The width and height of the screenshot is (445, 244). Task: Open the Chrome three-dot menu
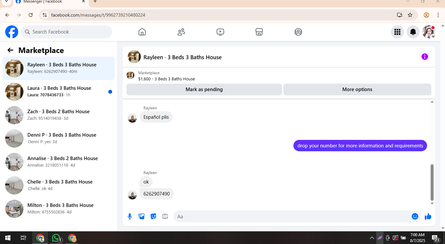click(x=438, y=15)
